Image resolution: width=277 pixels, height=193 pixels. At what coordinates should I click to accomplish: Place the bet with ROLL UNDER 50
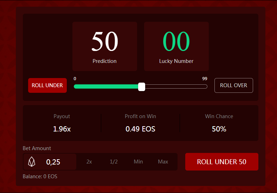[x=222, y=162]
